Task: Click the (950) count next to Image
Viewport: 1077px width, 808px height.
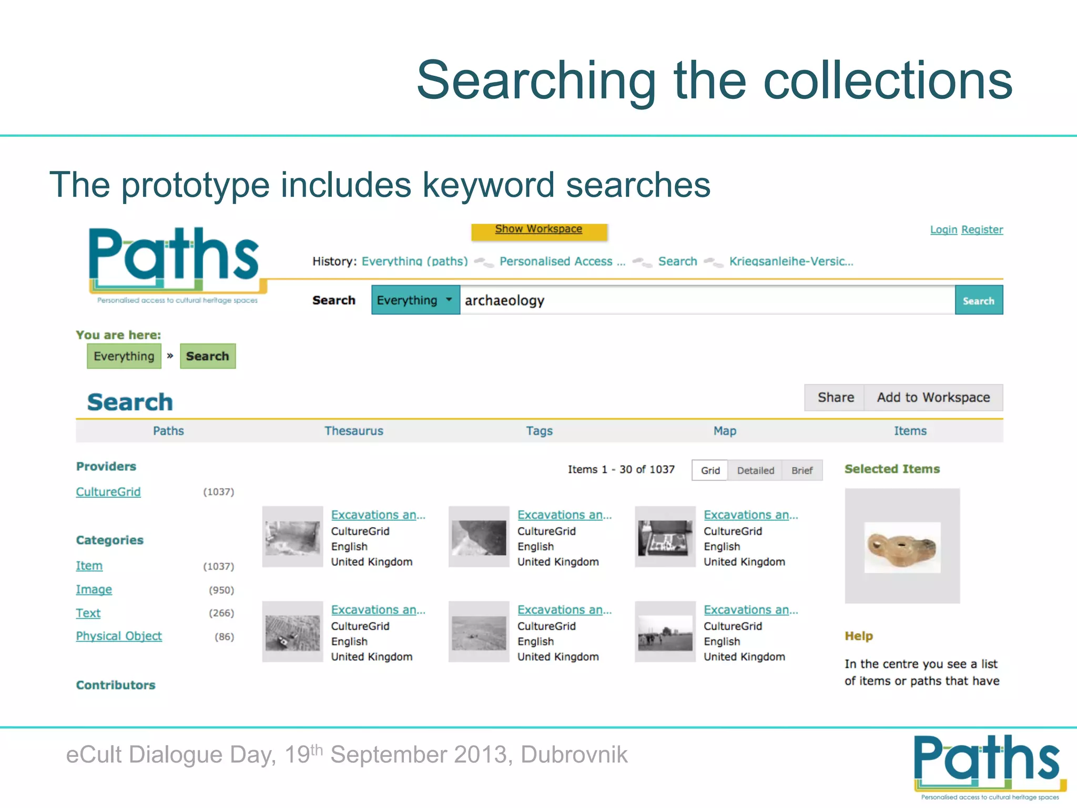Action: point(221,590)
